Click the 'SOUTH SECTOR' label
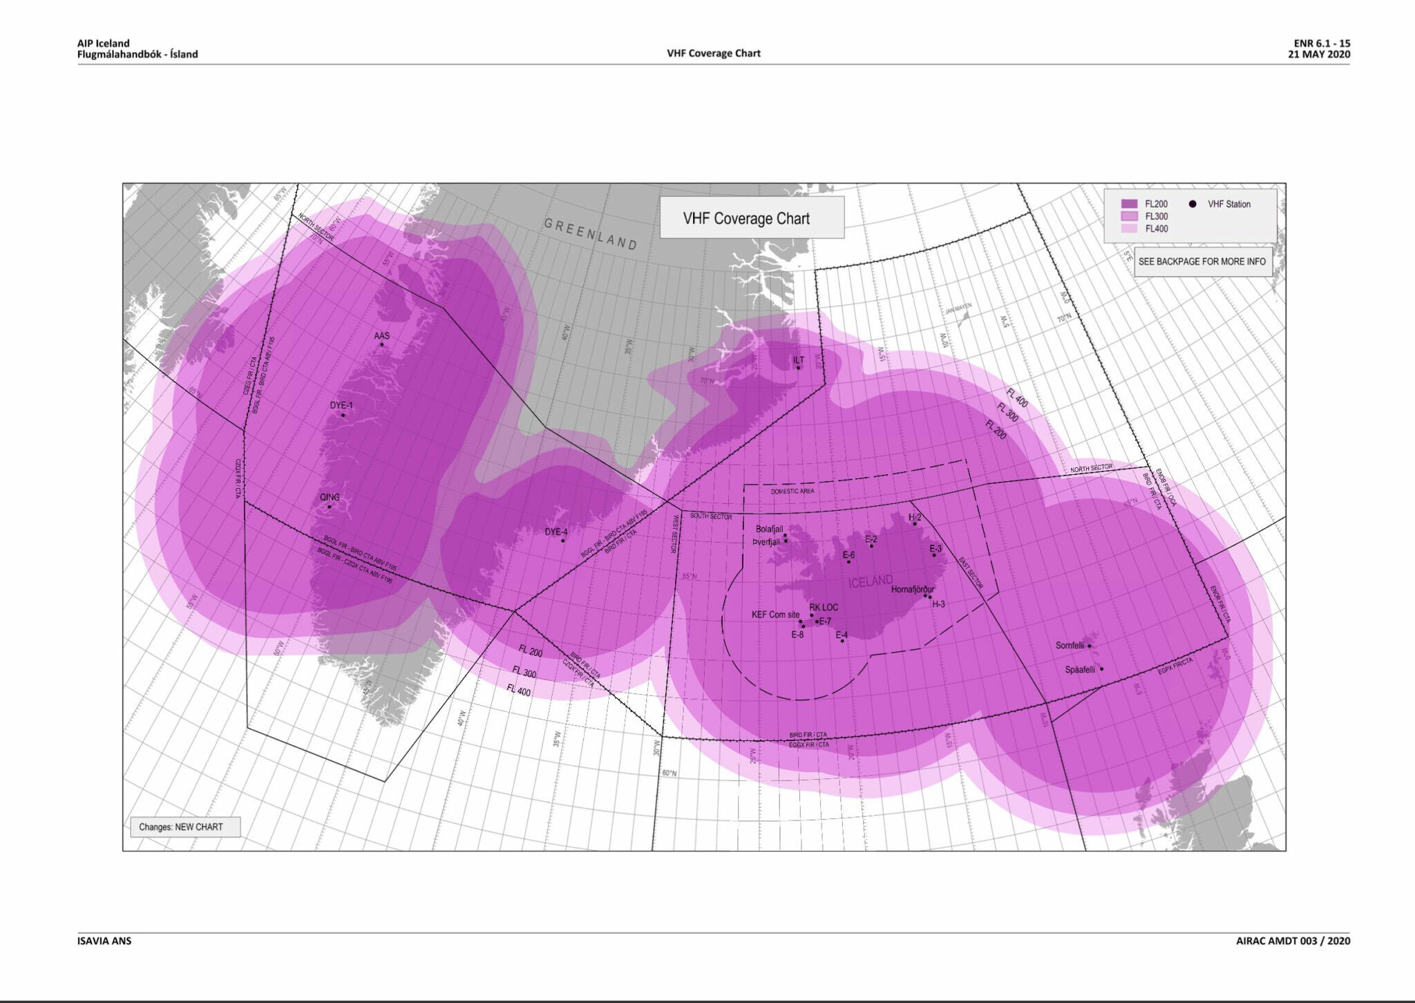 point(711,516)
